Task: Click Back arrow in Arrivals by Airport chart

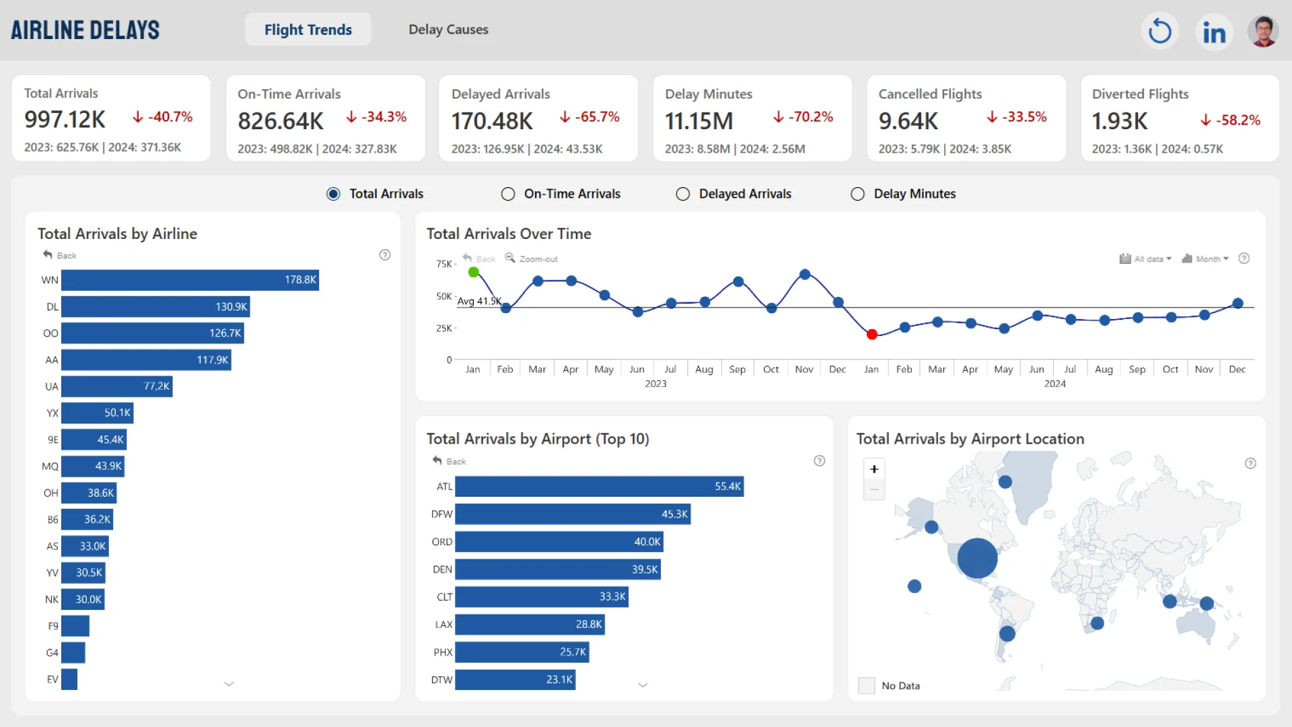Action: click(x=437, y=461)
